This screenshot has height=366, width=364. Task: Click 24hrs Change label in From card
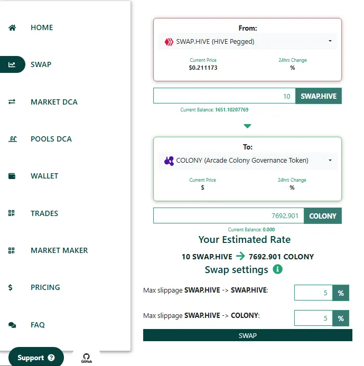click(293, 60)
